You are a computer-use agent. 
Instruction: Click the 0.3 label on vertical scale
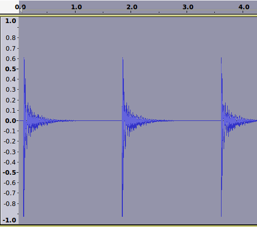point(11,90)
